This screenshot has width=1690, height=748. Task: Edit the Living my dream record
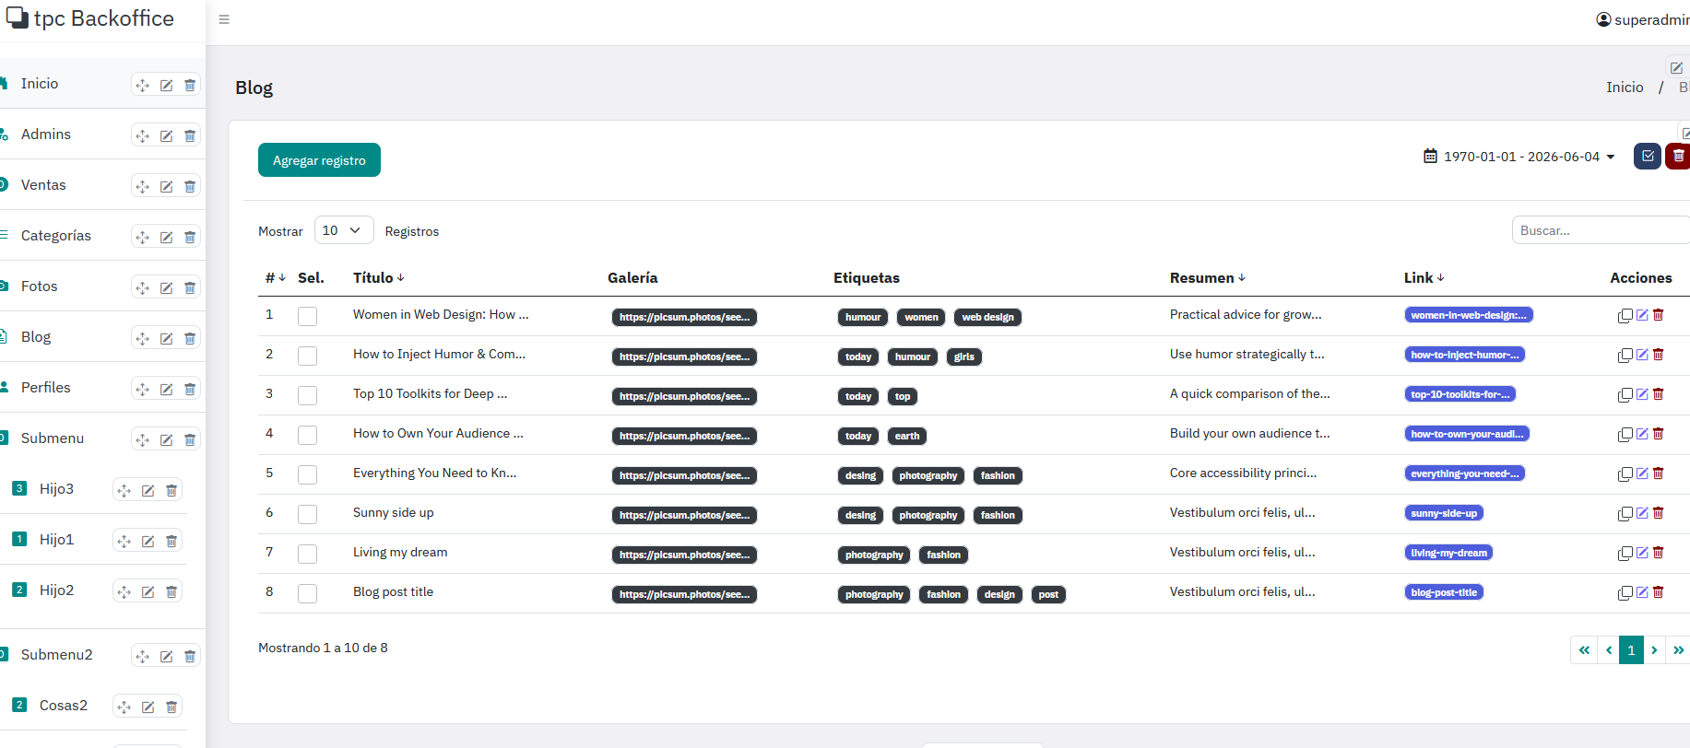coord(1642,553)
